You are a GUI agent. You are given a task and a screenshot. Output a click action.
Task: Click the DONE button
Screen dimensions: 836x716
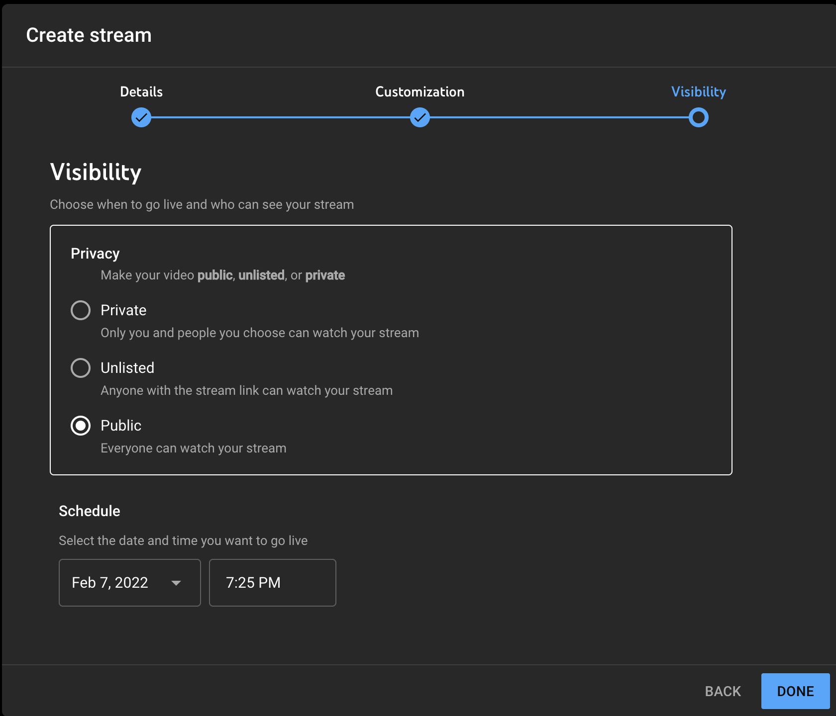tap(796, 691)
